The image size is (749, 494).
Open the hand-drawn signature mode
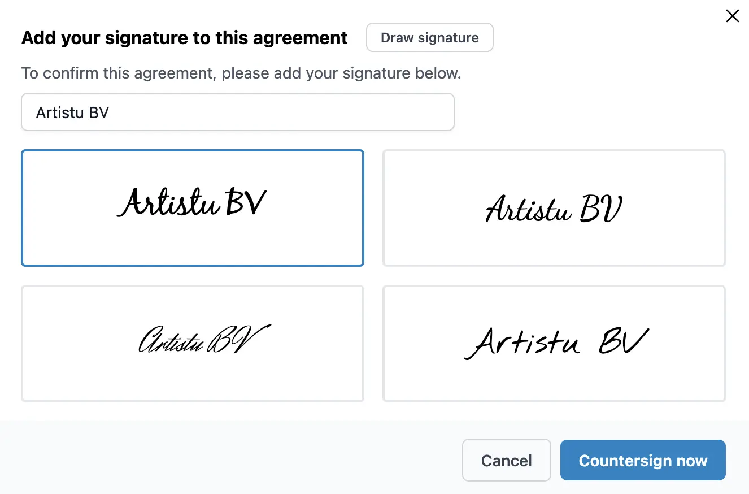tap(429, 38)
